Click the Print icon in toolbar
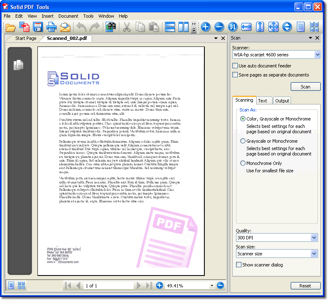 pos(51,28)
